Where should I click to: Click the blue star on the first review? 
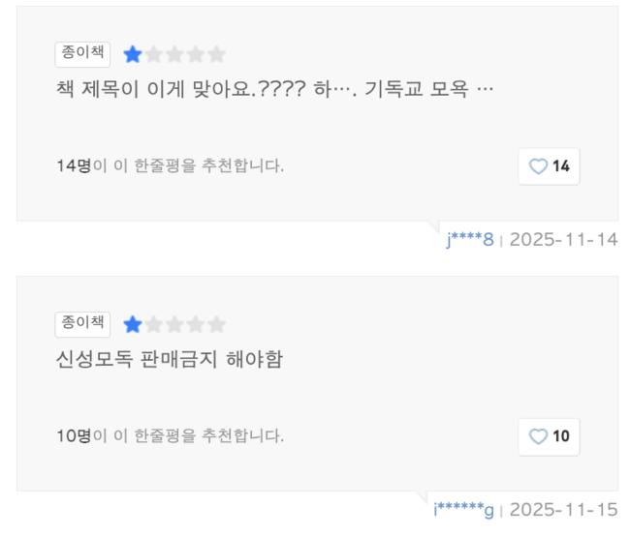(132, 54)
